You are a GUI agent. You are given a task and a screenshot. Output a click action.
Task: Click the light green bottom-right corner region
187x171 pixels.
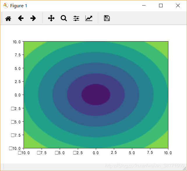[x=162, y=143]
